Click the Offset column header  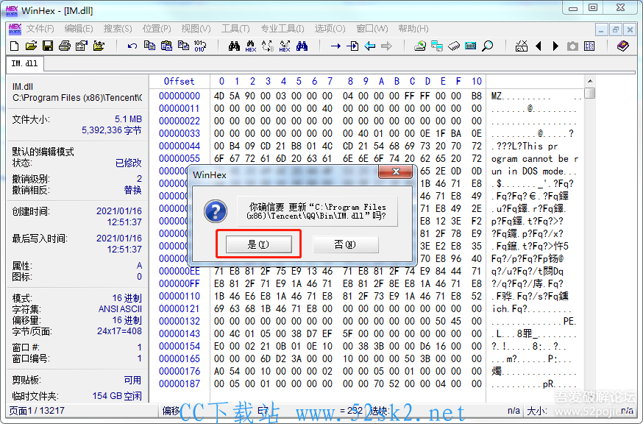180,81
